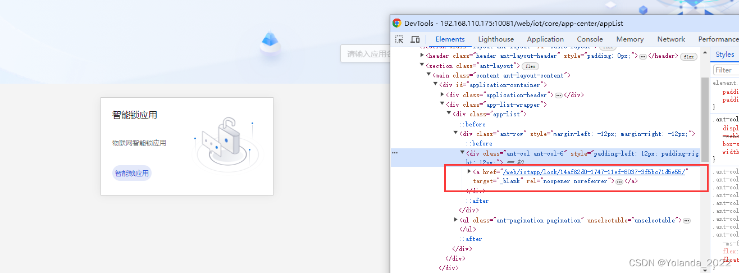Switch to the Elements tab

point(450,39)
